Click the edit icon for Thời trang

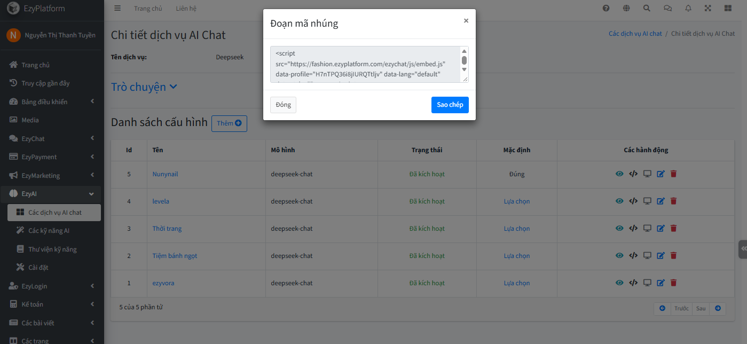[660, 228]
